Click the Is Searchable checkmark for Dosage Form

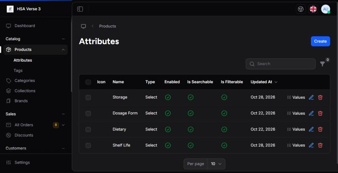coord(191,114)
